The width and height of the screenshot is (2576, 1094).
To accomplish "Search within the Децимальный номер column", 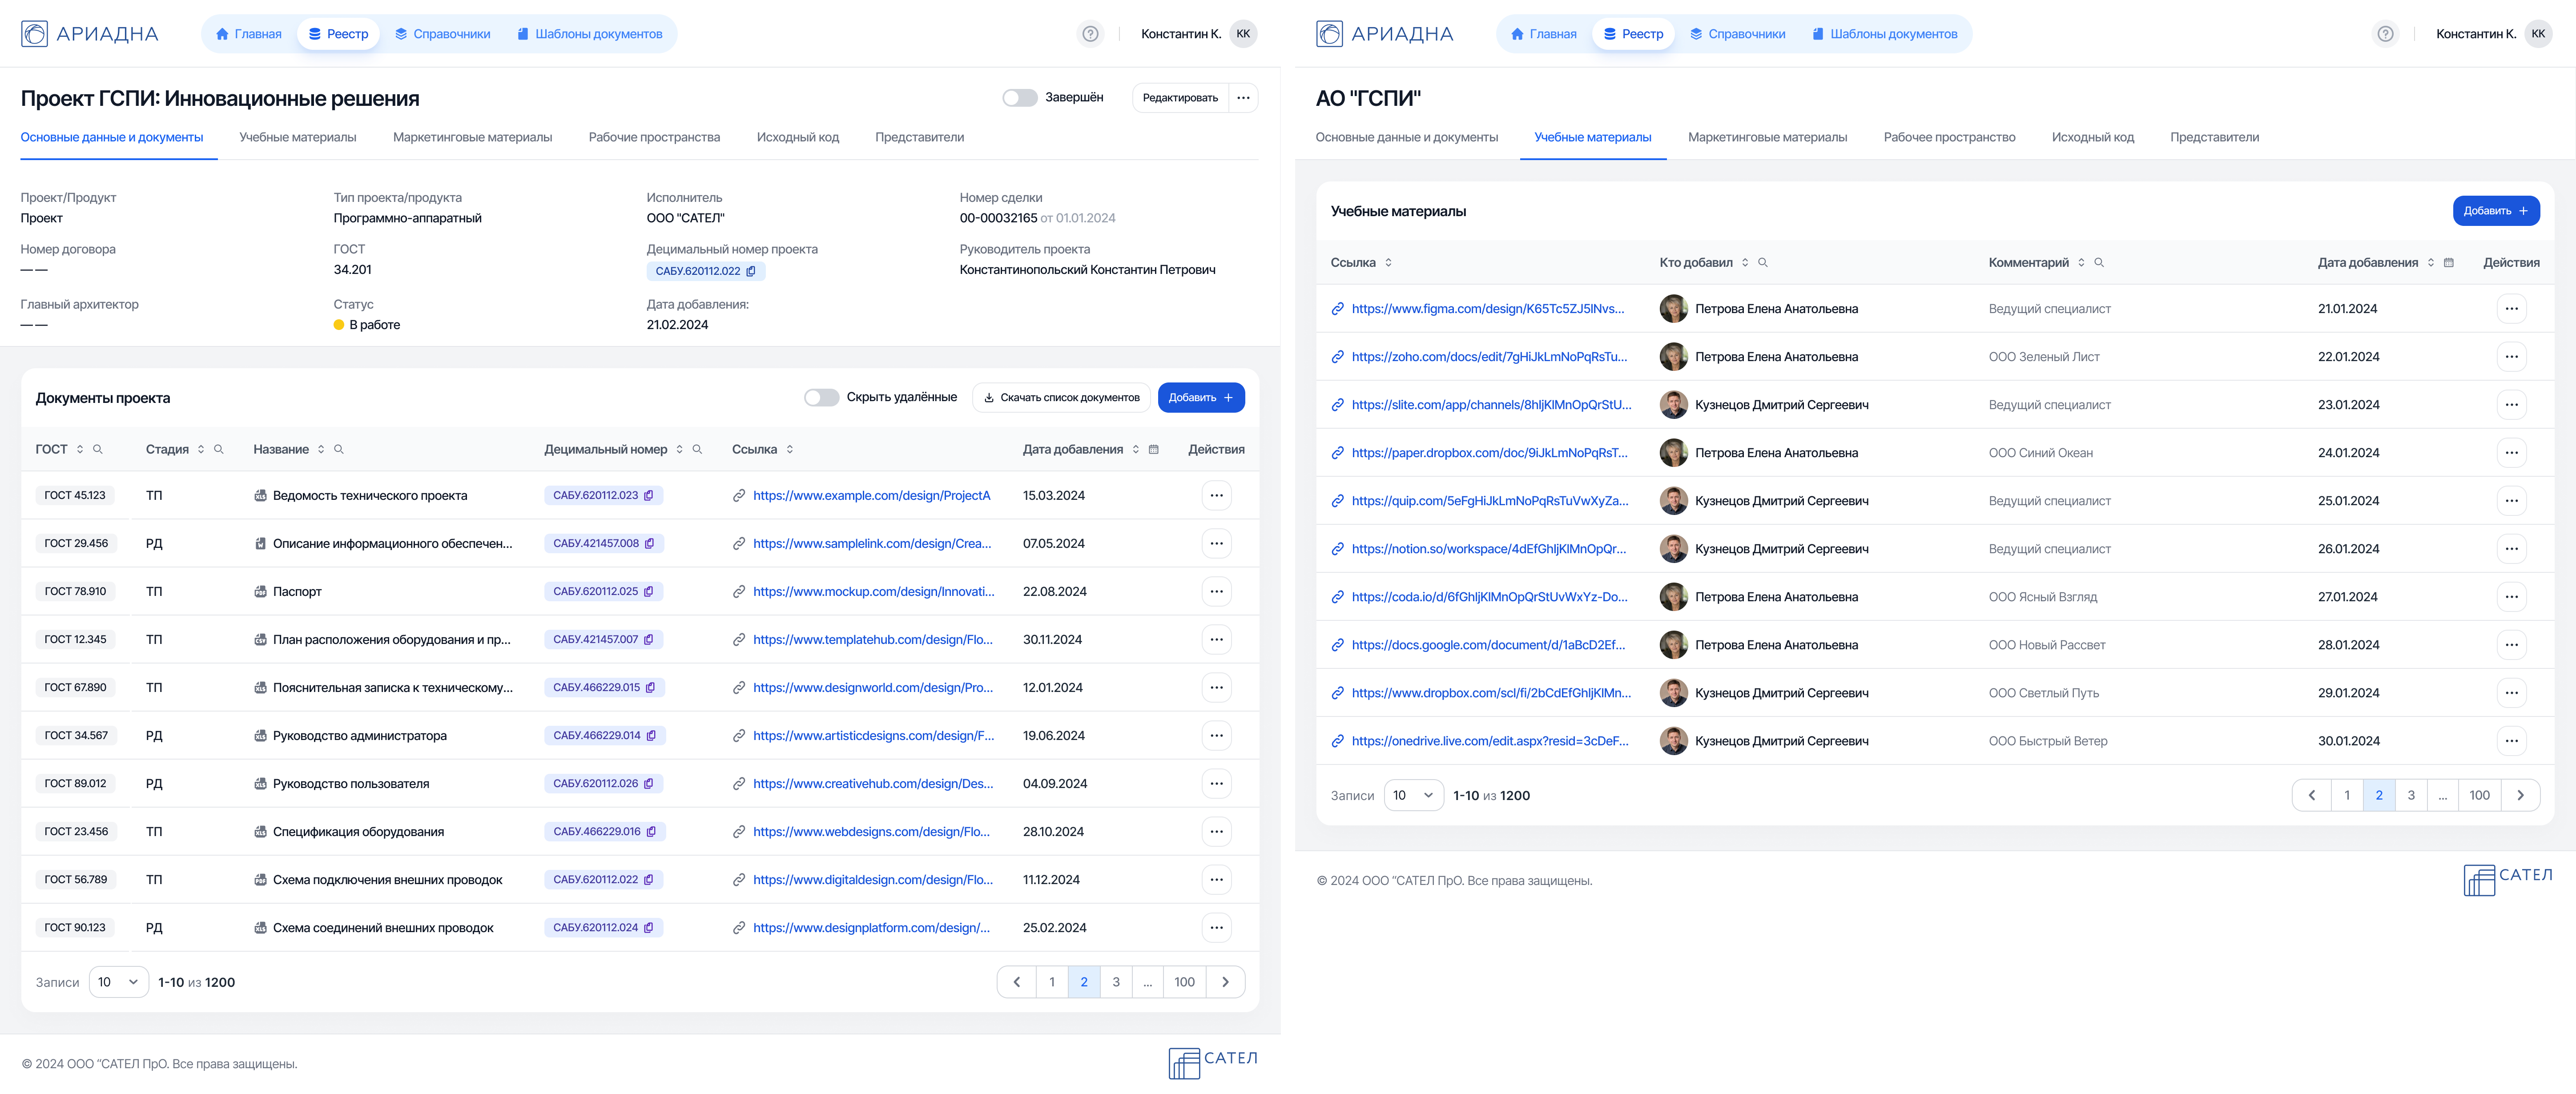I will coord(697,450).
